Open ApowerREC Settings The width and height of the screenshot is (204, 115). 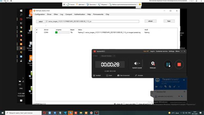coord(171,51)
